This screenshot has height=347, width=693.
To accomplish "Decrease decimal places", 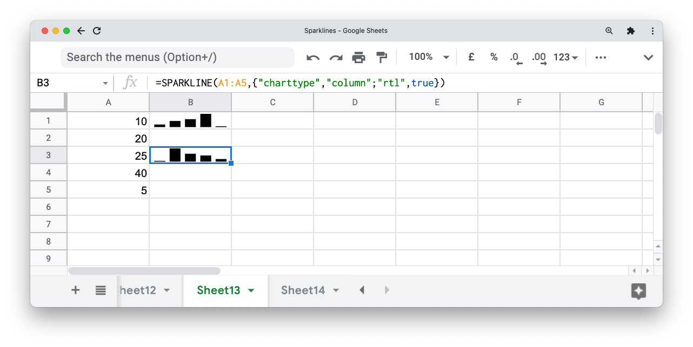I will pyautogui.click(x=515, y=57).
